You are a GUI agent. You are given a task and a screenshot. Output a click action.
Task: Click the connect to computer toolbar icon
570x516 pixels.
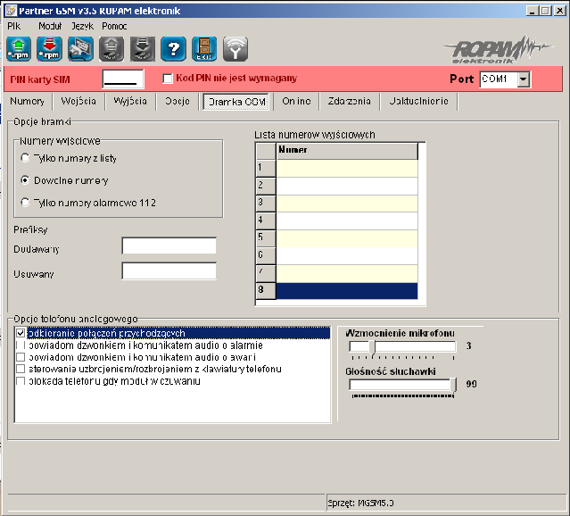point(80,49)
